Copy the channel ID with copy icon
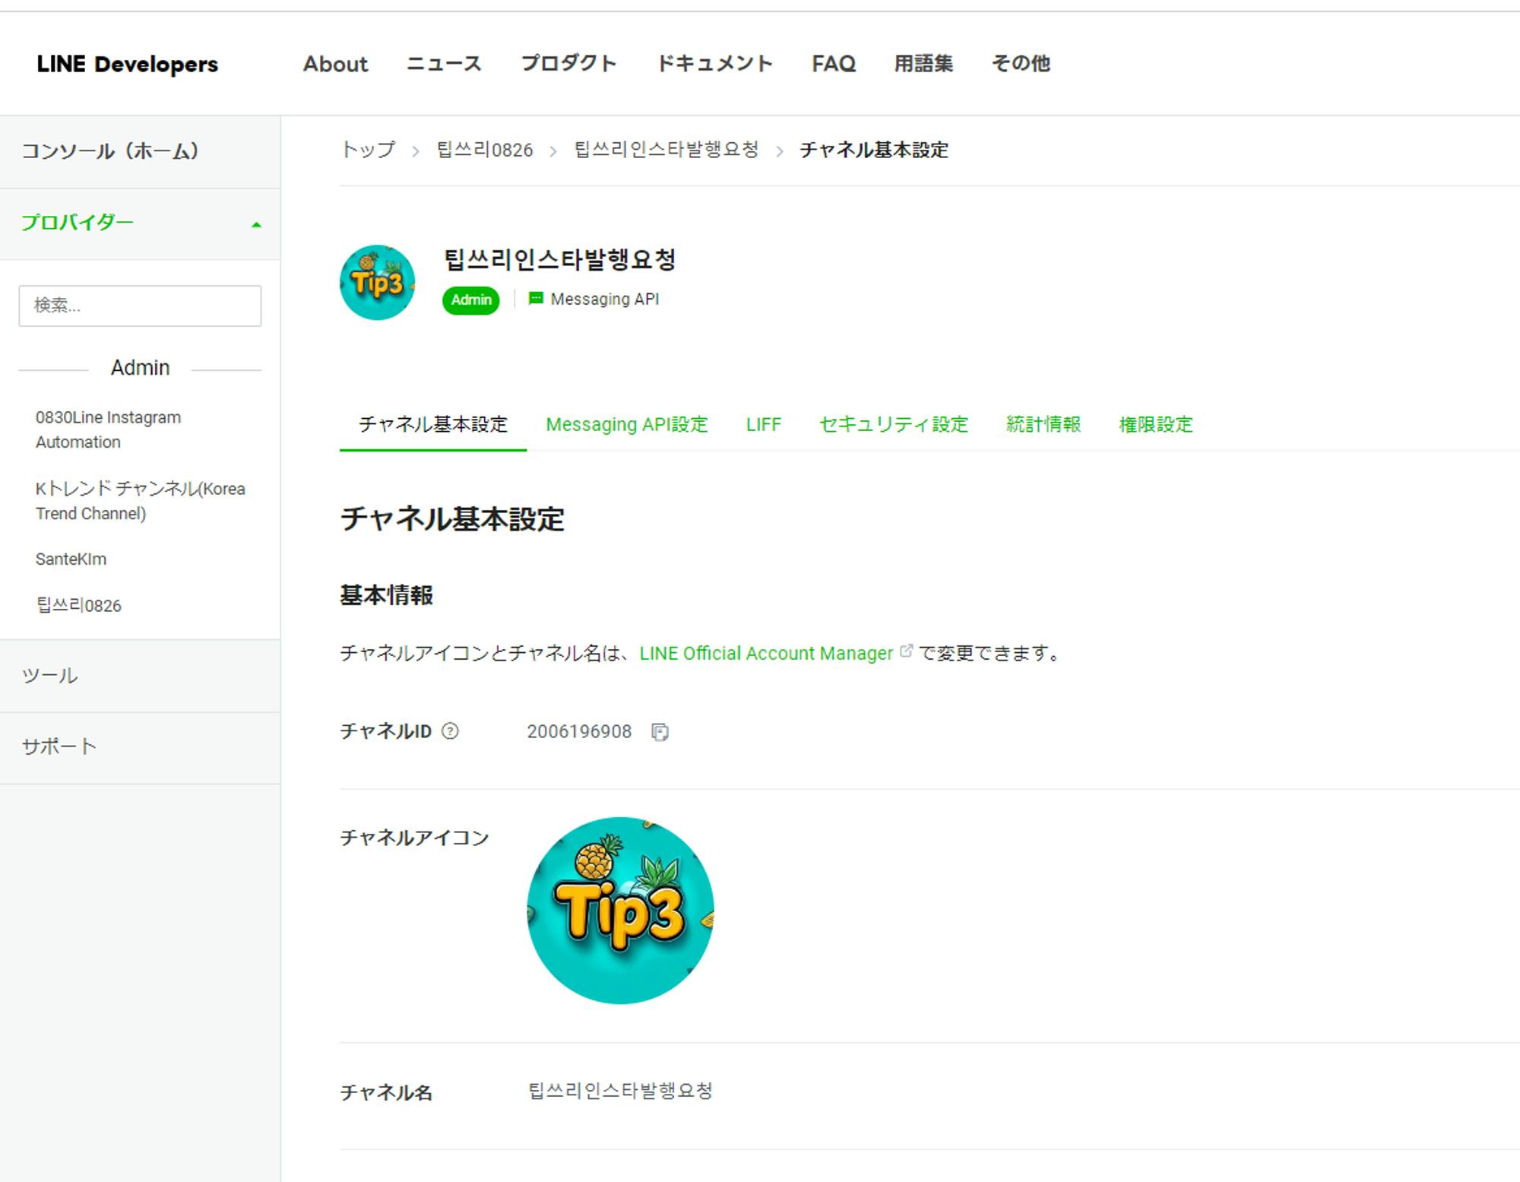 pos(660,732)
